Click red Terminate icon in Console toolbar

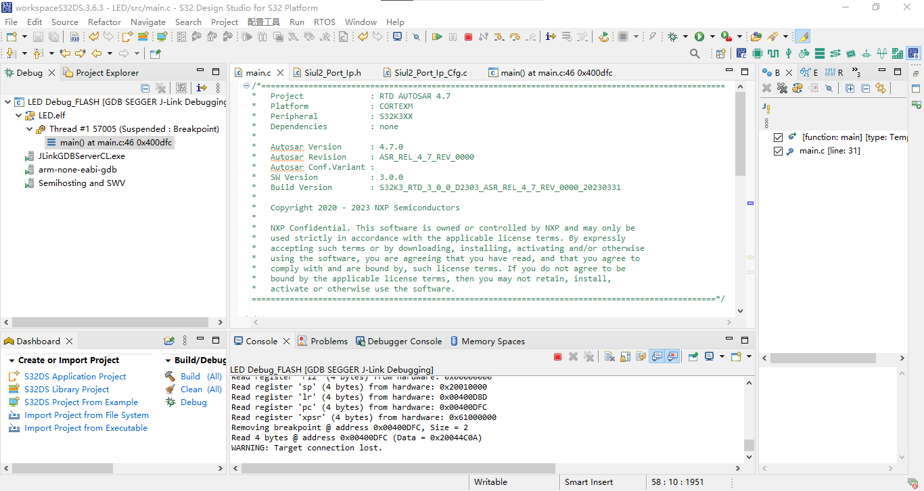click(x=557, y=356)
